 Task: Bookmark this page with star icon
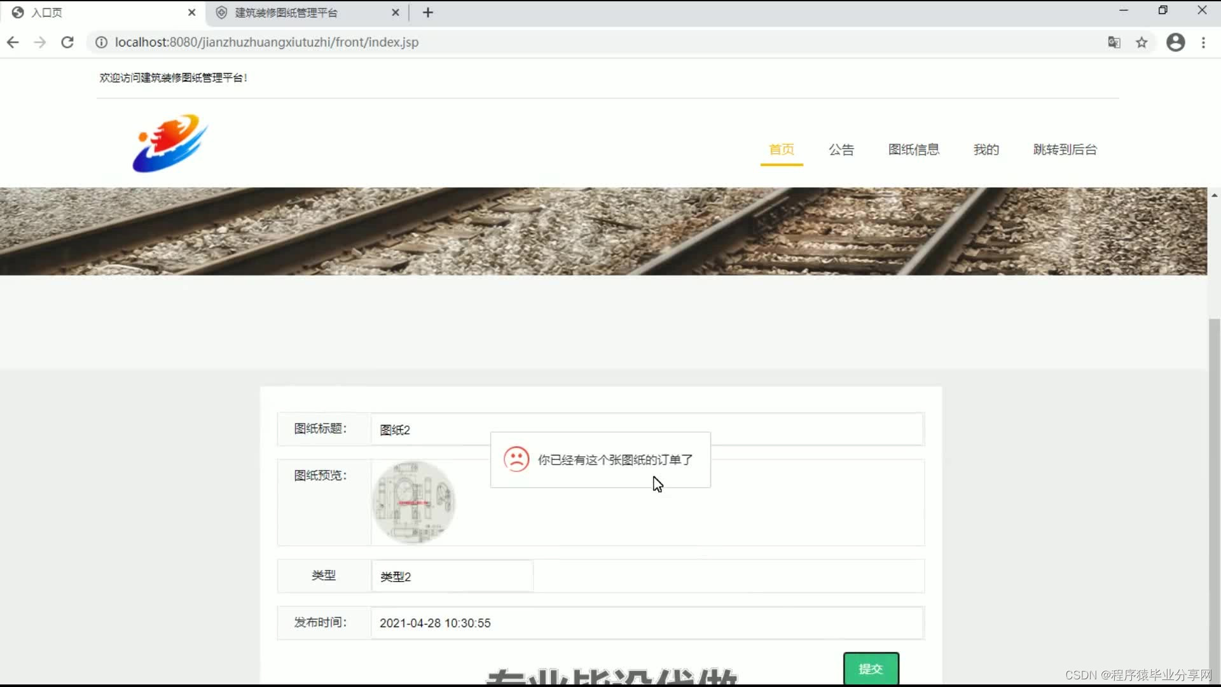pyautogui.click(x=1142, y=42)
